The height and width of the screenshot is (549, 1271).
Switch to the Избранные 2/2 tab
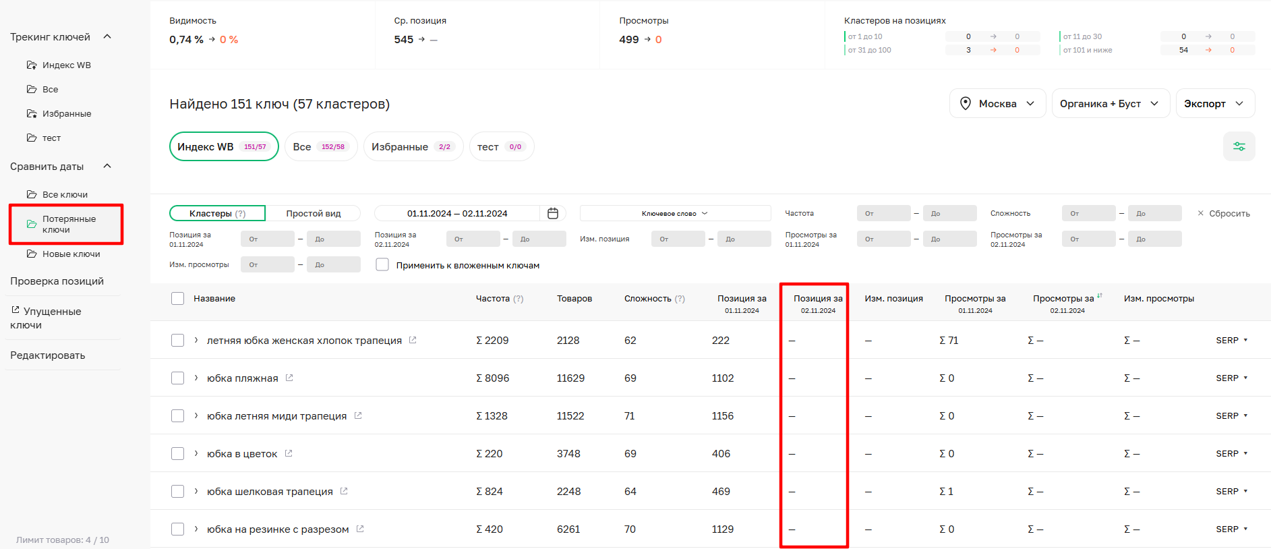(413, 147)
